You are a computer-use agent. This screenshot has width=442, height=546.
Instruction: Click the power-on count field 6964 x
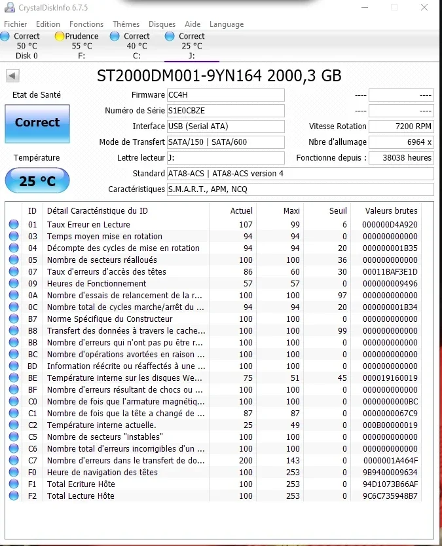click(401, 142)
